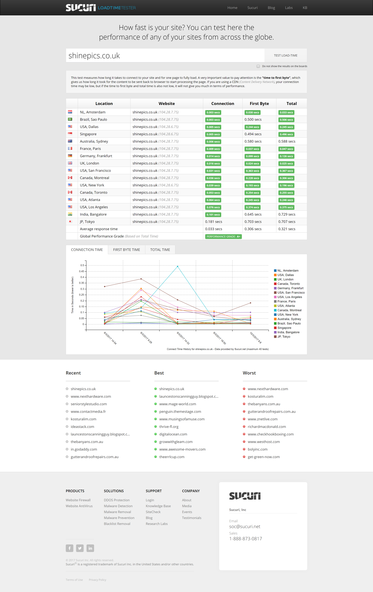
Task: Switch to the First Byte Time chart tab
Action: [x=127, y=250]
